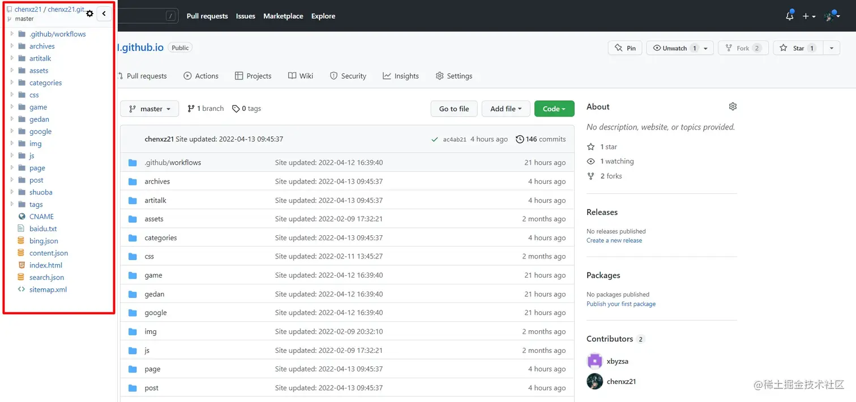The height and width of the screenshot is (402, 856).
Task: Click the Go to file button
Action: [x=454, y=109]
